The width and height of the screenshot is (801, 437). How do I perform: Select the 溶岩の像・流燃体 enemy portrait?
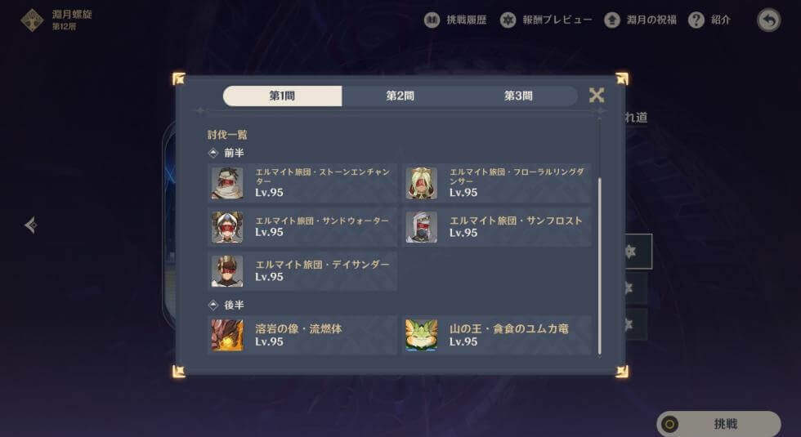(227, 335)
